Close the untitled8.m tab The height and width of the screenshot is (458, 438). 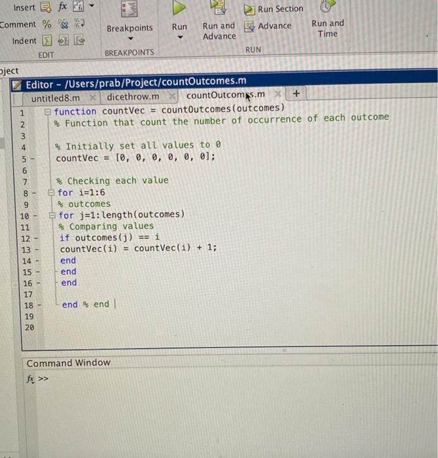92,97
